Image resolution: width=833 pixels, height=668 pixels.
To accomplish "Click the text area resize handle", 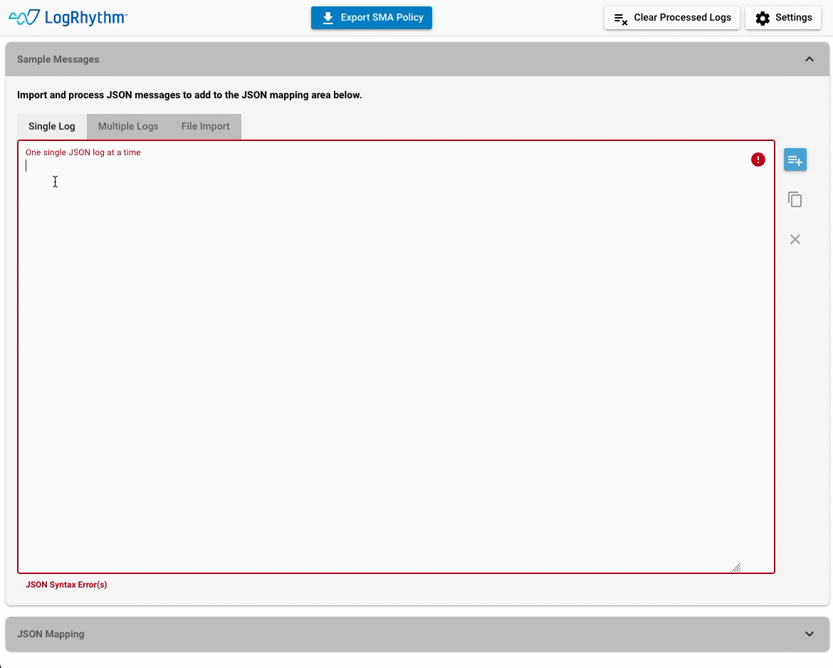I will pos(737,567).
